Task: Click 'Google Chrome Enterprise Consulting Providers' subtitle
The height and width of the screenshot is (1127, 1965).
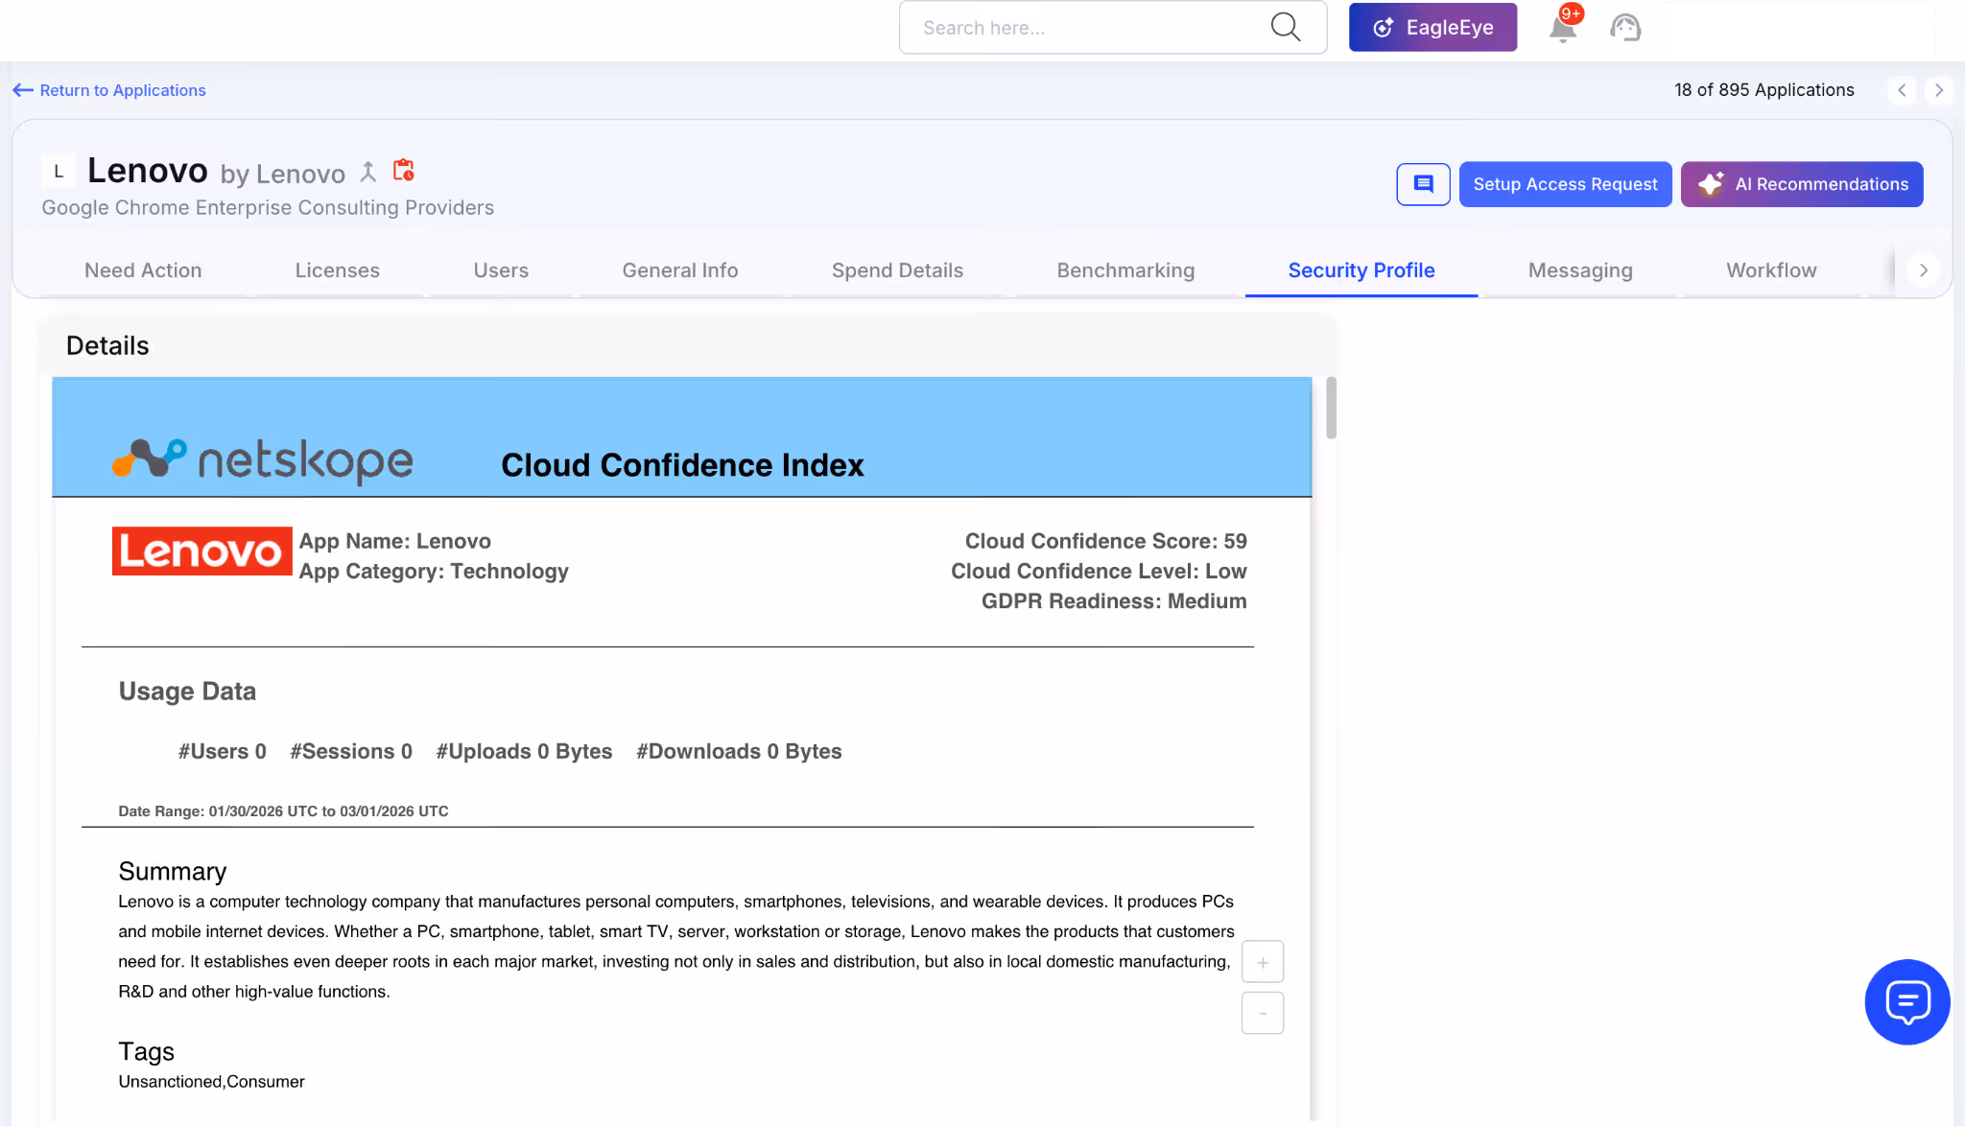Action: [268, 208]
